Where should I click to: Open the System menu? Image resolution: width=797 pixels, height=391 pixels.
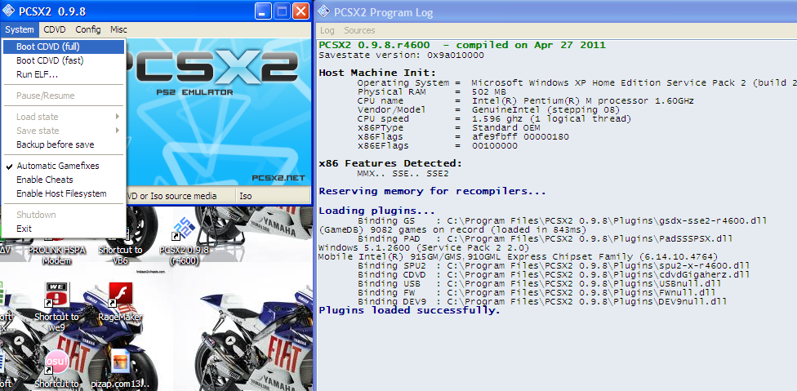point(20,30)
